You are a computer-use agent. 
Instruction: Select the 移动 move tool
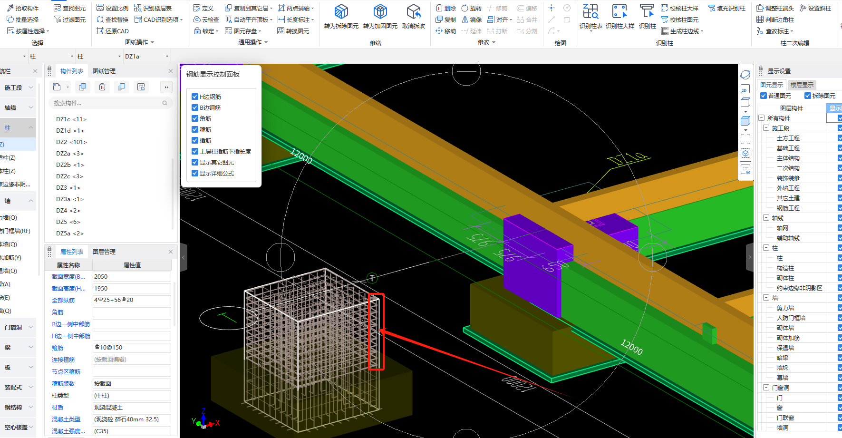(x=446, y=31)
